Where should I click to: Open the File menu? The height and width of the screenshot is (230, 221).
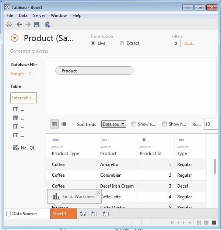click(10, 15)
